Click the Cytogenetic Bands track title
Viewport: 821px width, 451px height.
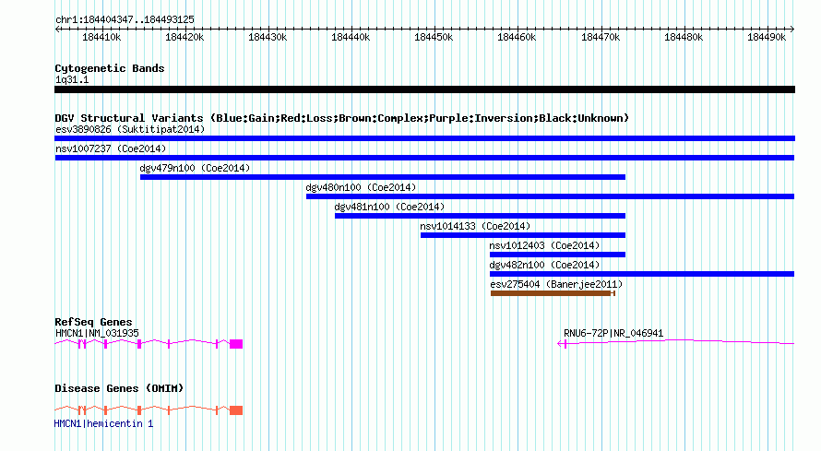pos(110,68)
